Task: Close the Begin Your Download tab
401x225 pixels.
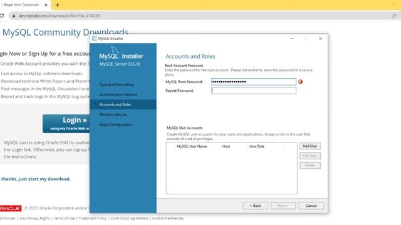Action: pos(46,5)
